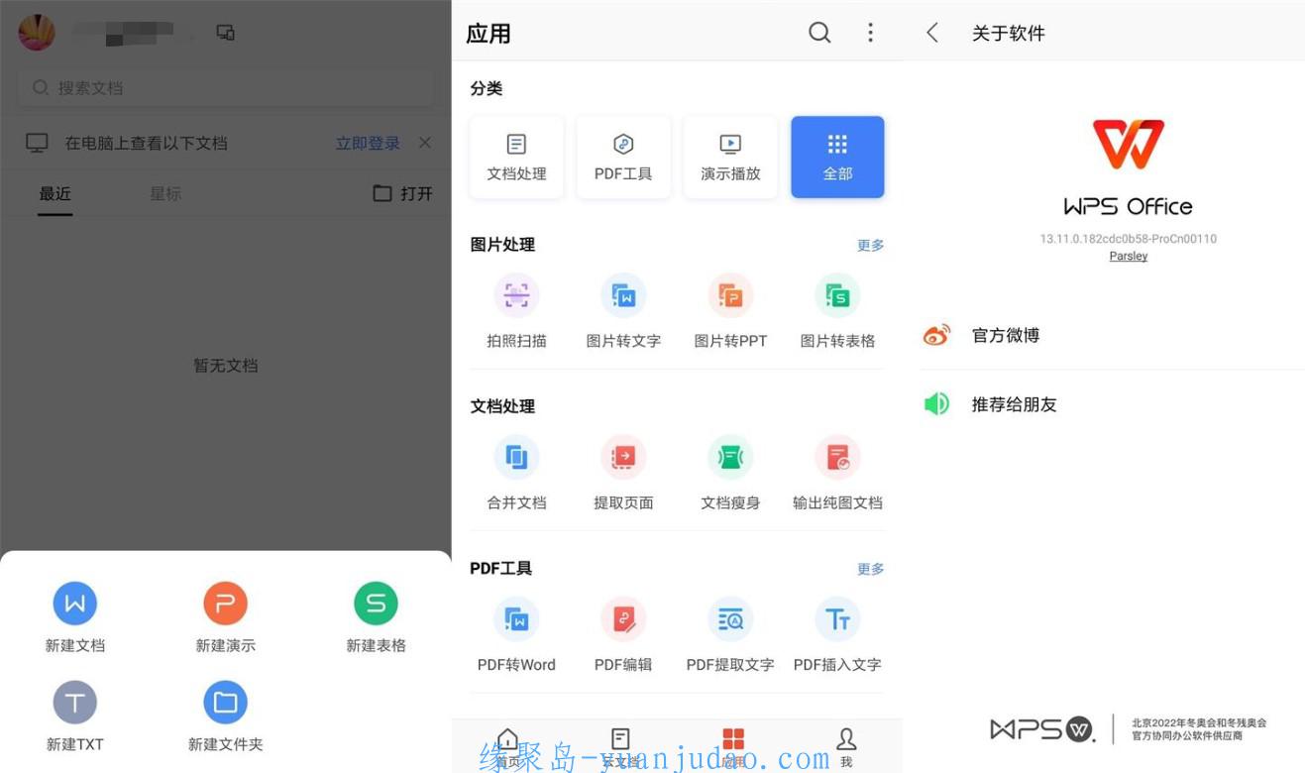Open the 官方微博 official Weibo entry

(x=1006, y=336)
